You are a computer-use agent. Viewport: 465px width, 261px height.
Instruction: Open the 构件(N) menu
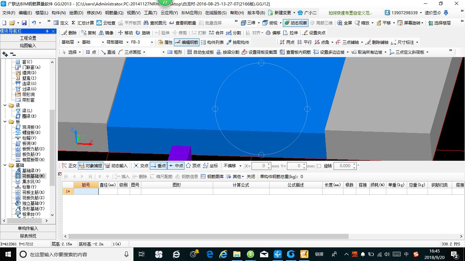point(59,13)
